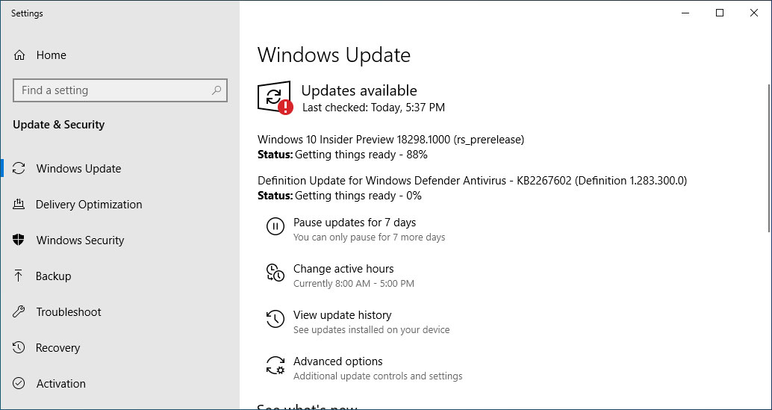Click the Backup upload arrow icon

[x=19, y=276]
